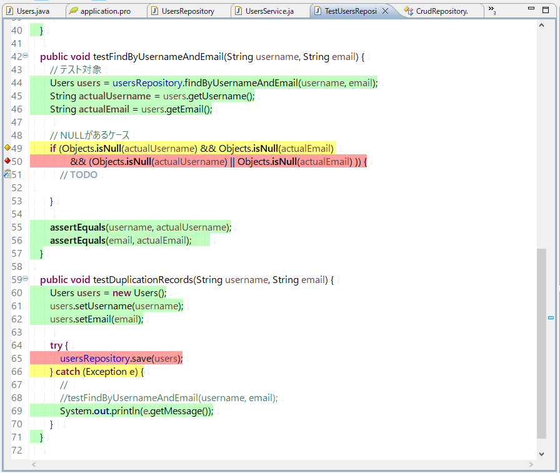560x473 pixels.
Task: Click 'usersRepository' on line 44
Action: click(147, 83)
